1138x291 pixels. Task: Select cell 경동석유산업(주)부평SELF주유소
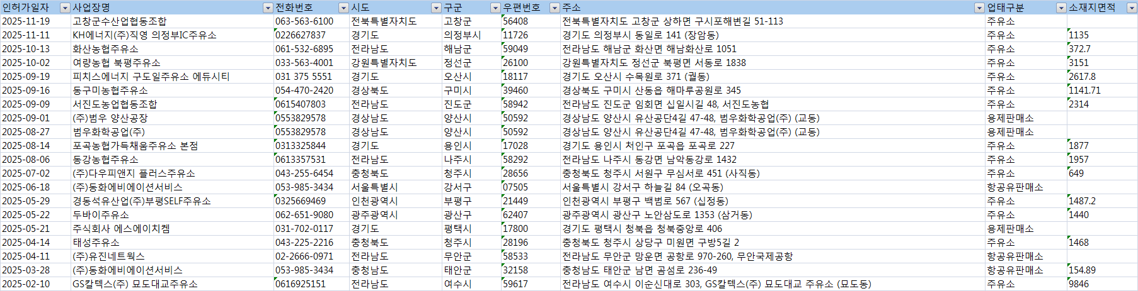(x=172, y=201)
